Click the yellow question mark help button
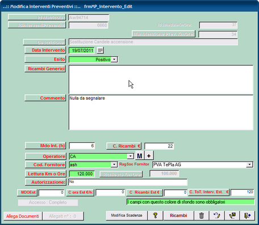259x225 pixels. click(155, 215)
